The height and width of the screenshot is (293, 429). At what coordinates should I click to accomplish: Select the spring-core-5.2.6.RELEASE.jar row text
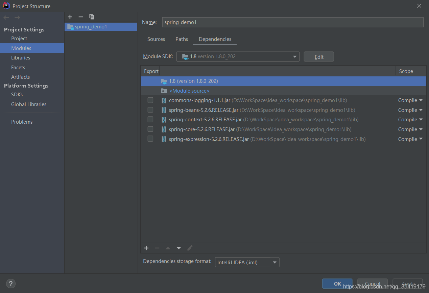[x=260, y=129]
